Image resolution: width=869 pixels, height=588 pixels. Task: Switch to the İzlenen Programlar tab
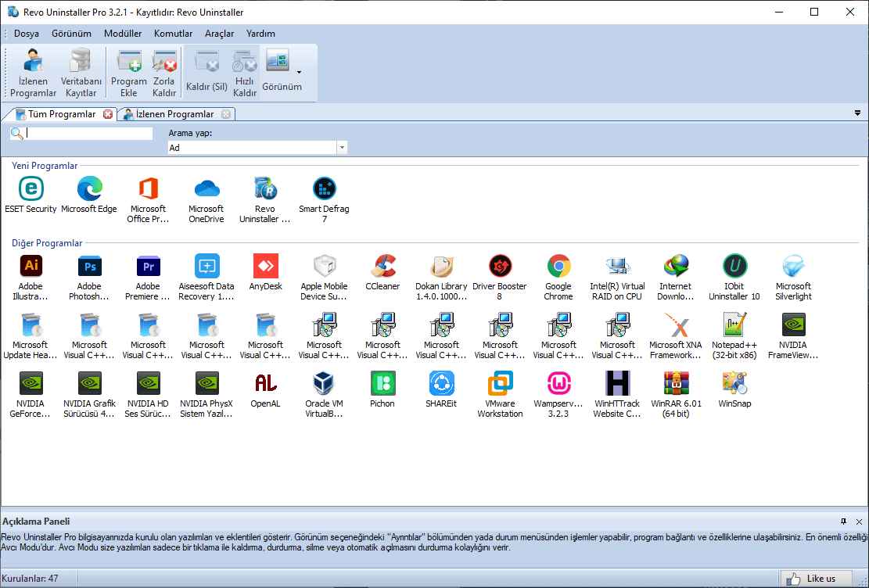174,114
